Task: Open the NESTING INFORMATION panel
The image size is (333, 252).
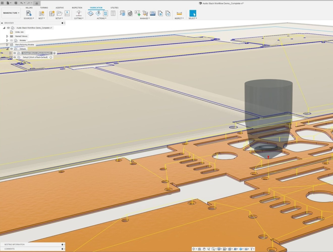Action: 14,244
